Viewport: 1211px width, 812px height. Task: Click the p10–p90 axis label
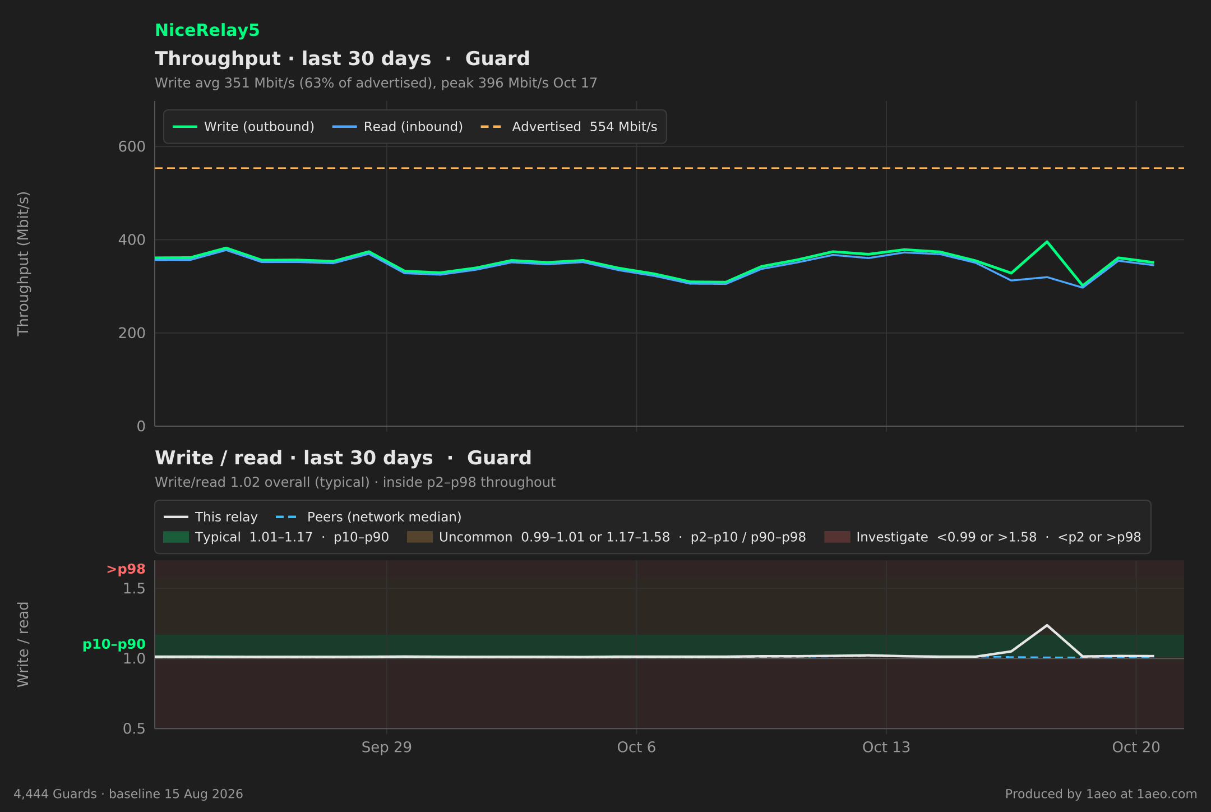click(114, 644)
